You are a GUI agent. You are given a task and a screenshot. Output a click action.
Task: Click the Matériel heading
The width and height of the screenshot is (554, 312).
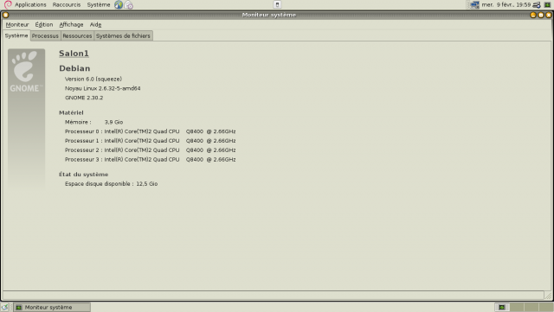(71, 112)
